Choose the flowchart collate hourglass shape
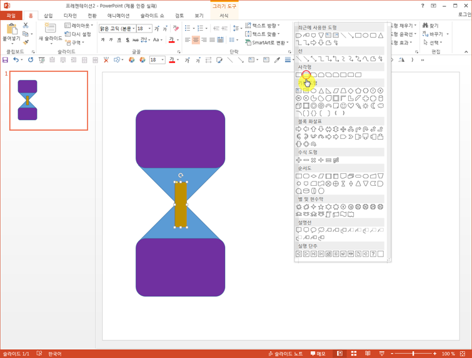Viewport: 472px width, 358px height. [x=343, y=183]
